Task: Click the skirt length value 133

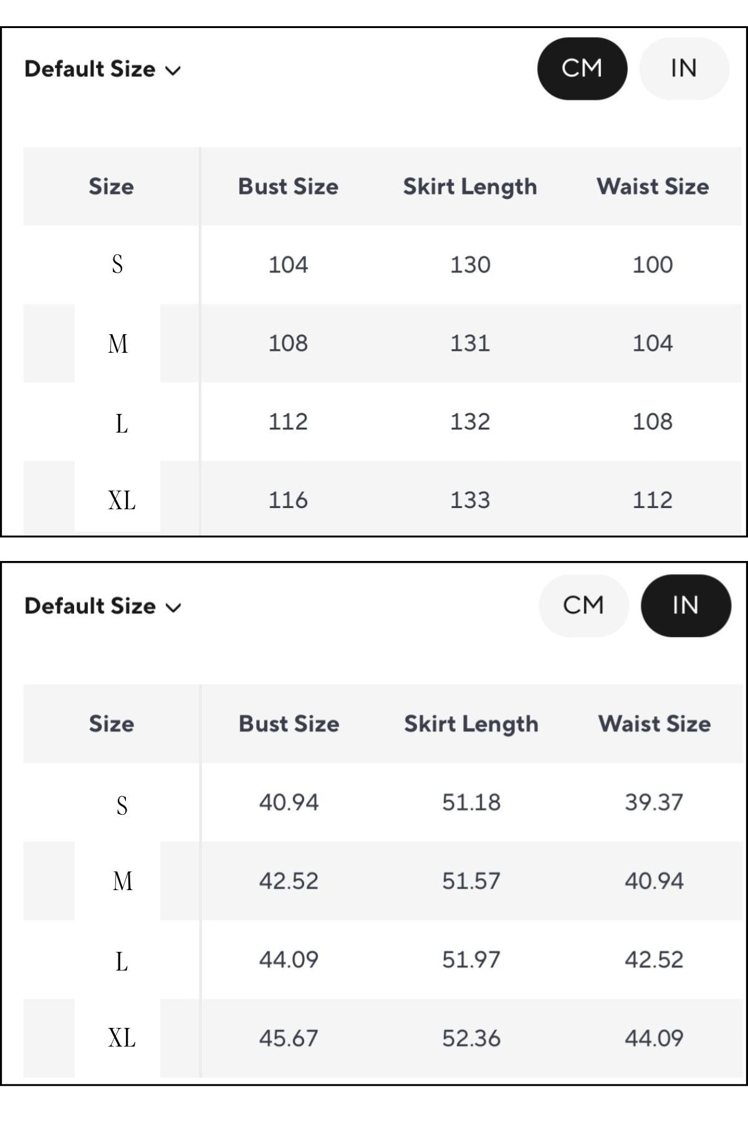Action: 471,500
